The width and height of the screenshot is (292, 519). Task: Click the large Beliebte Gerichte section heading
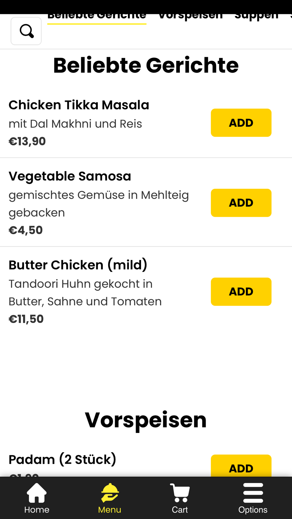[x=146, y=65]
